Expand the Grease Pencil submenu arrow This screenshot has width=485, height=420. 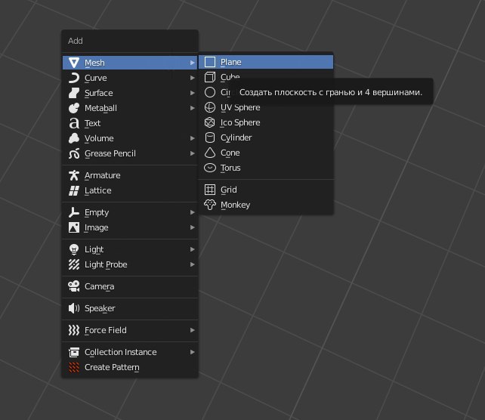pos(193,153)
